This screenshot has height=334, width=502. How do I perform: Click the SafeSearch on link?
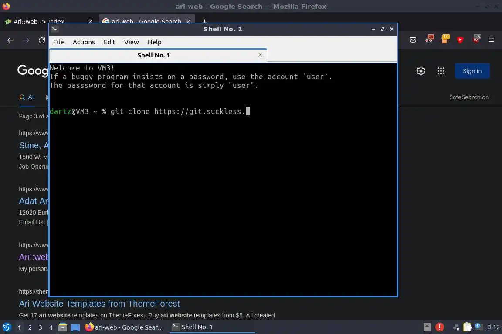[x=469, y=97]
